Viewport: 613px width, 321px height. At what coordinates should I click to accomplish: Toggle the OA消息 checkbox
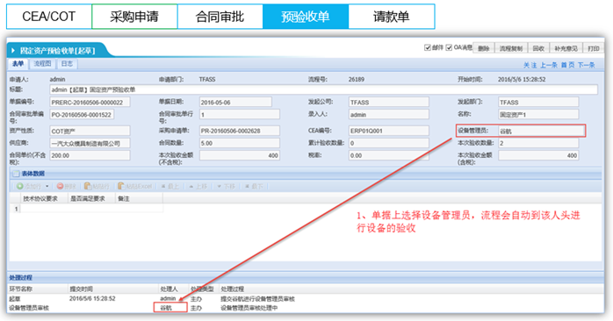449,47
